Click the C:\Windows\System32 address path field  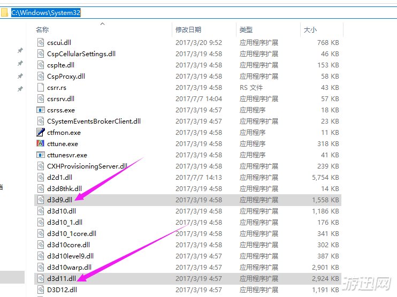[46, 13]
